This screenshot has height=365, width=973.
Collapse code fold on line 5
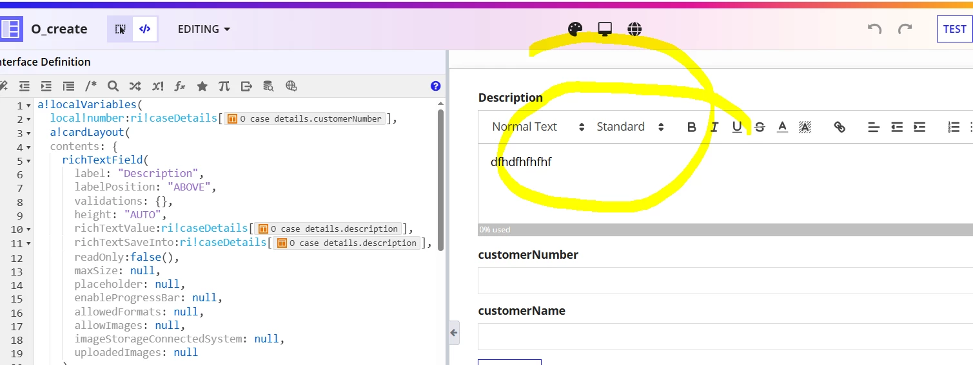click(x=28, y=160)
